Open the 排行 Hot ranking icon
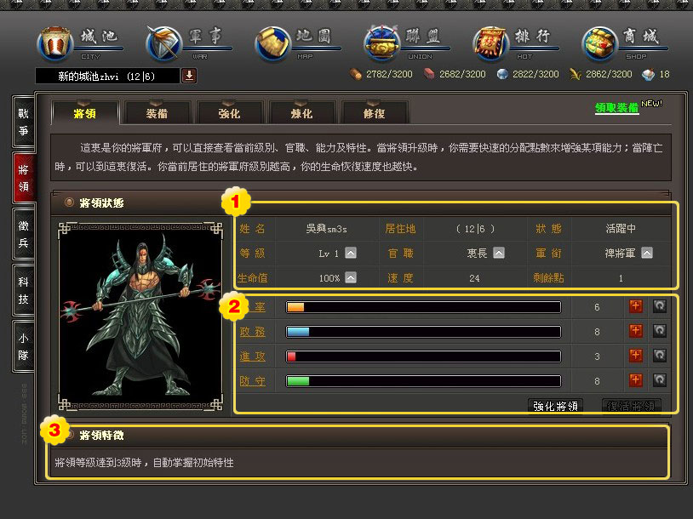Viewport: 693px width, 519px height. tap(490, 43)
